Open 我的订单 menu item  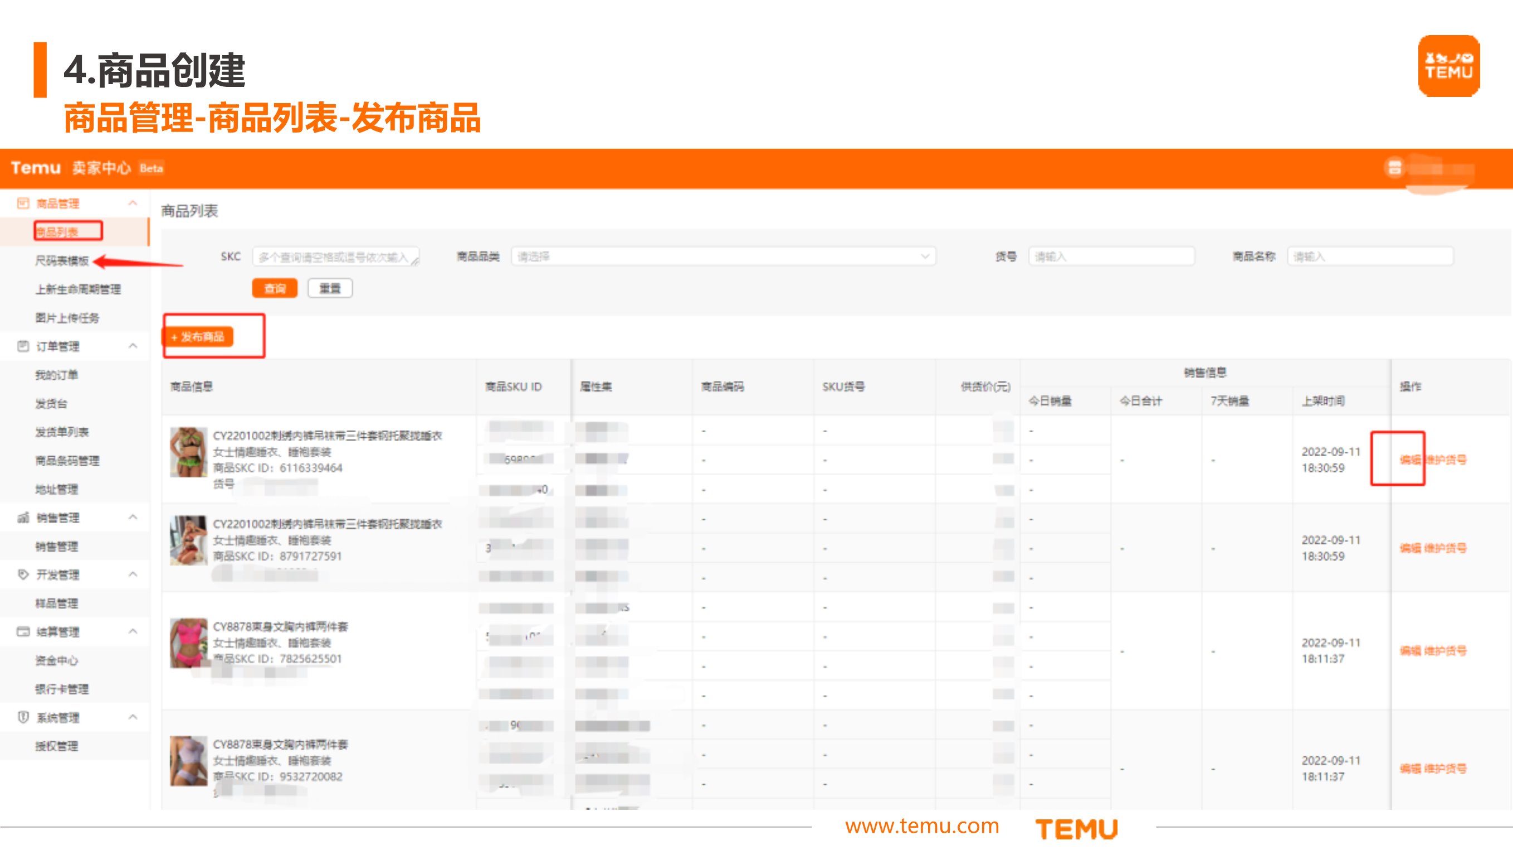click(x=56, y=375)
